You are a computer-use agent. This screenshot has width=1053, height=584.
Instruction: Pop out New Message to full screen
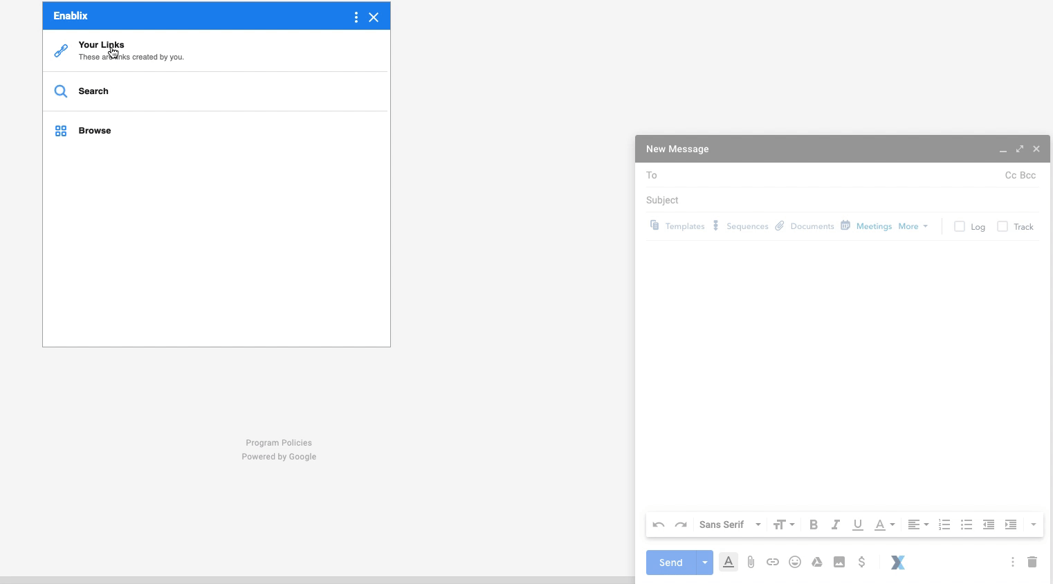1020,149
